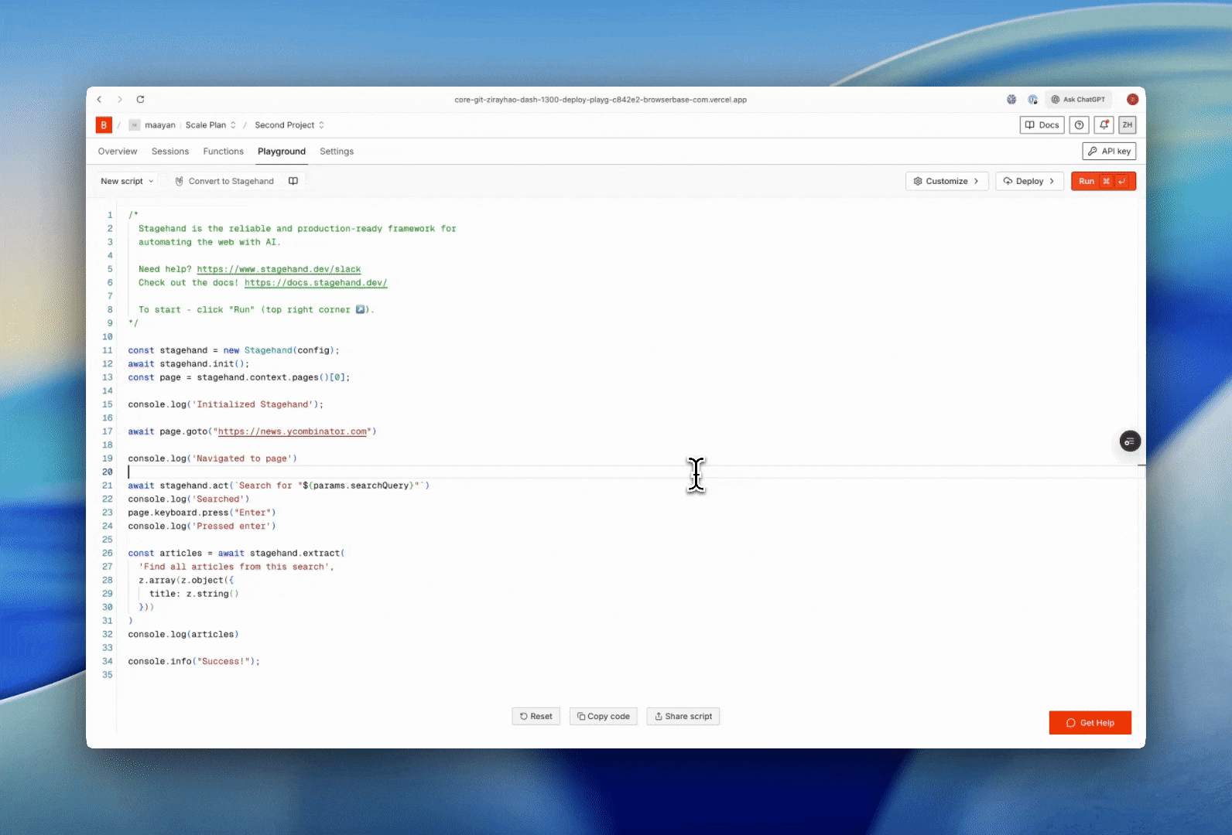Open the maayan Scale Plan organization switcher

click(x=183, y=124)
